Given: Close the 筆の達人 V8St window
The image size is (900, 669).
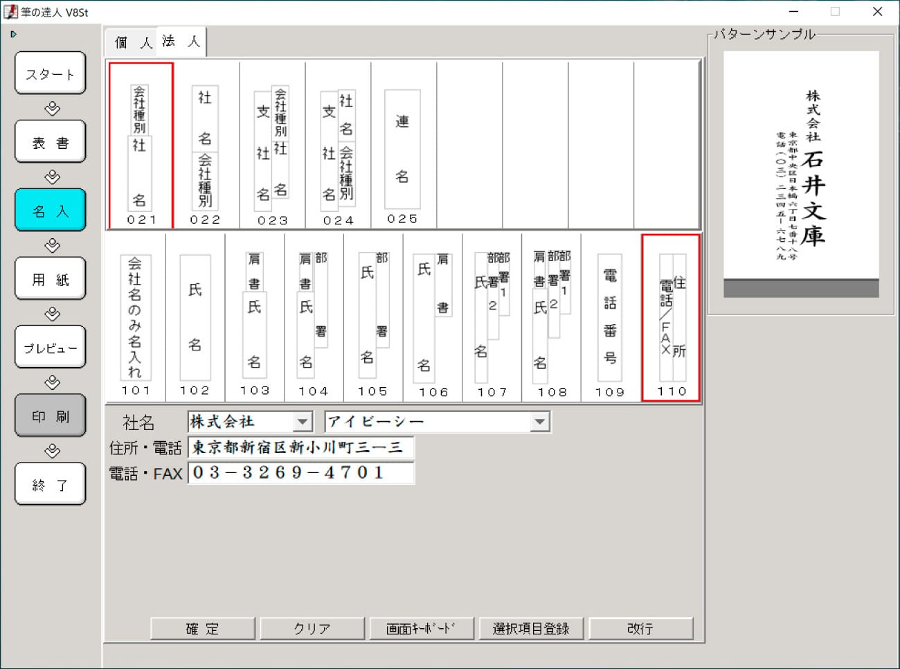Looking at the screenshot, I should click(877, 12).
